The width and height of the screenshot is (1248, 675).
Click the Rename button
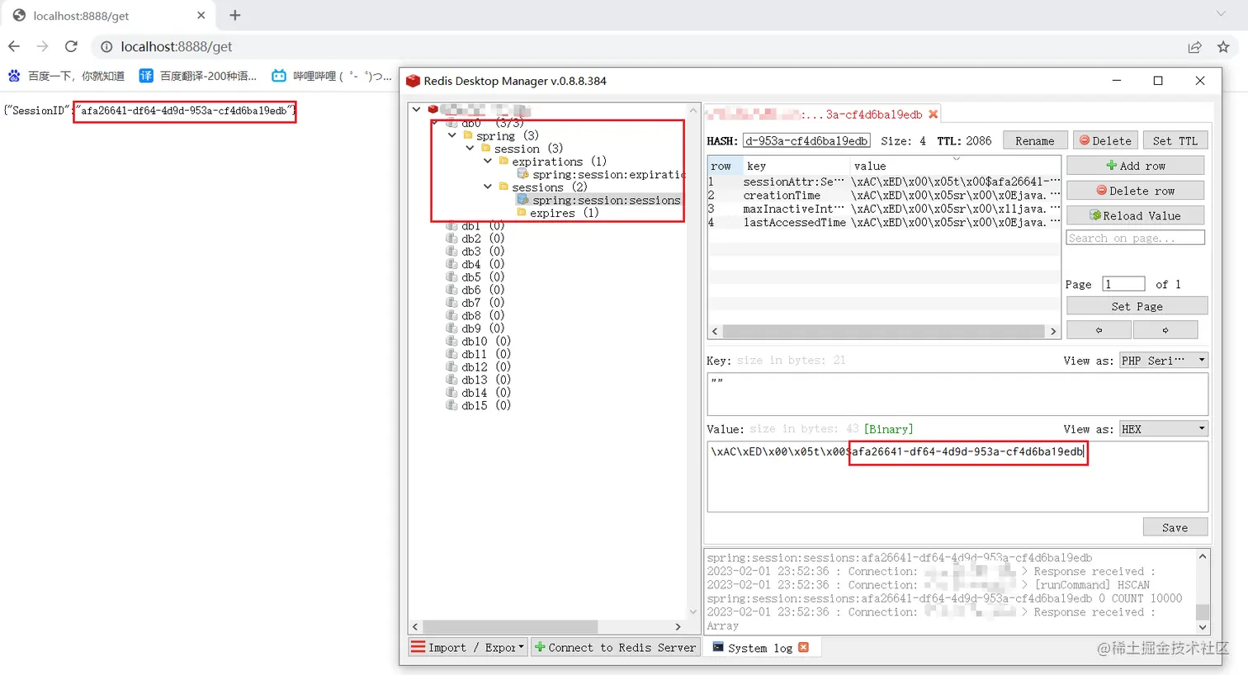click(1035, 141)
